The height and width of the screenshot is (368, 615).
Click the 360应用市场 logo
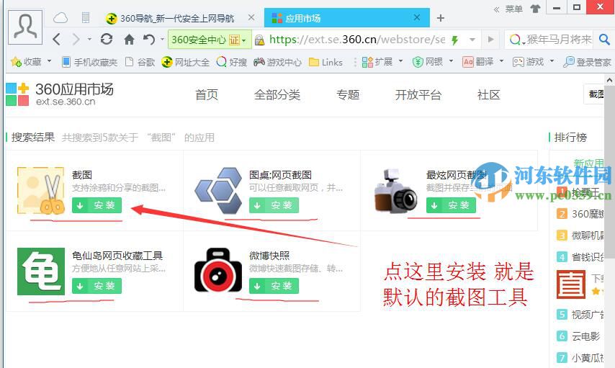(x=60, y=94)
